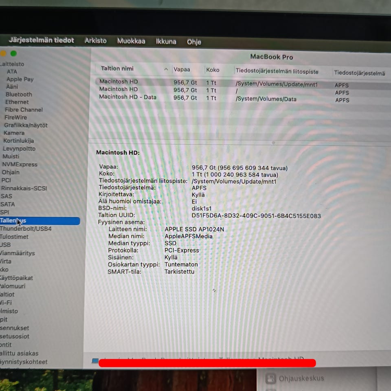
Task: Select NVMExpress in the sidebar
Action: point(20,164)
